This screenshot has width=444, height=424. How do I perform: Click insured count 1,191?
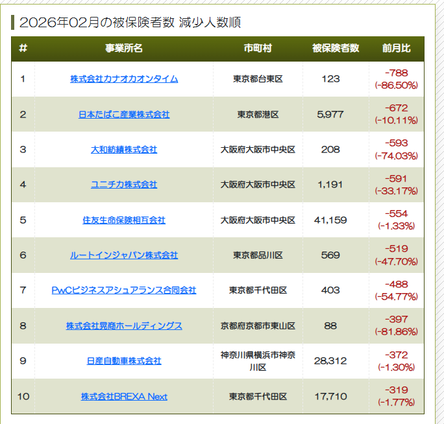(x=330, y=185)
